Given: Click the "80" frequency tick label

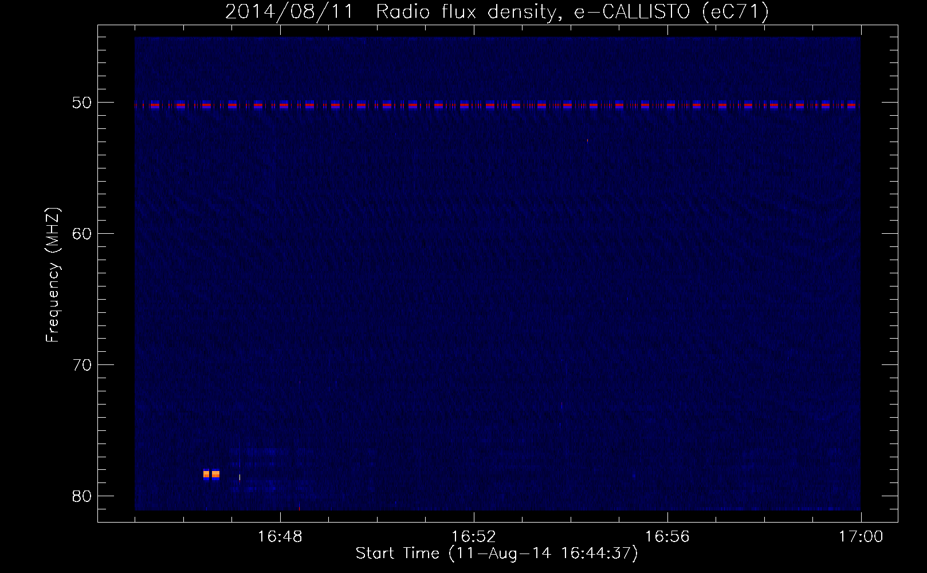Looking at the screenshot, I should [82, 496].
